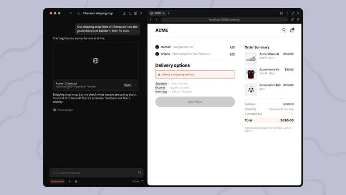Open the search icon on the ACME page

click(284, 30)
